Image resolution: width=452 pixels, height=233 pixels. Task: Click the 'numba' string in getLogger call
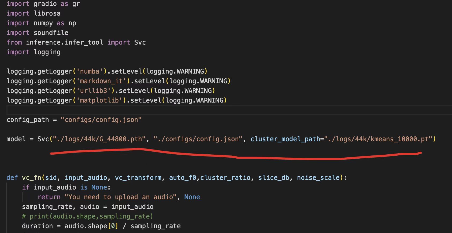pos(90,71)
